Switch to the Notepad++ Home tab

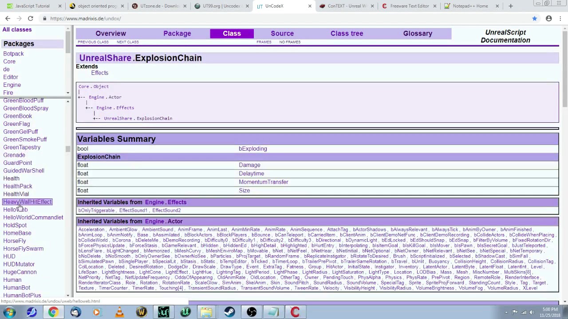(x=470, y=6)
